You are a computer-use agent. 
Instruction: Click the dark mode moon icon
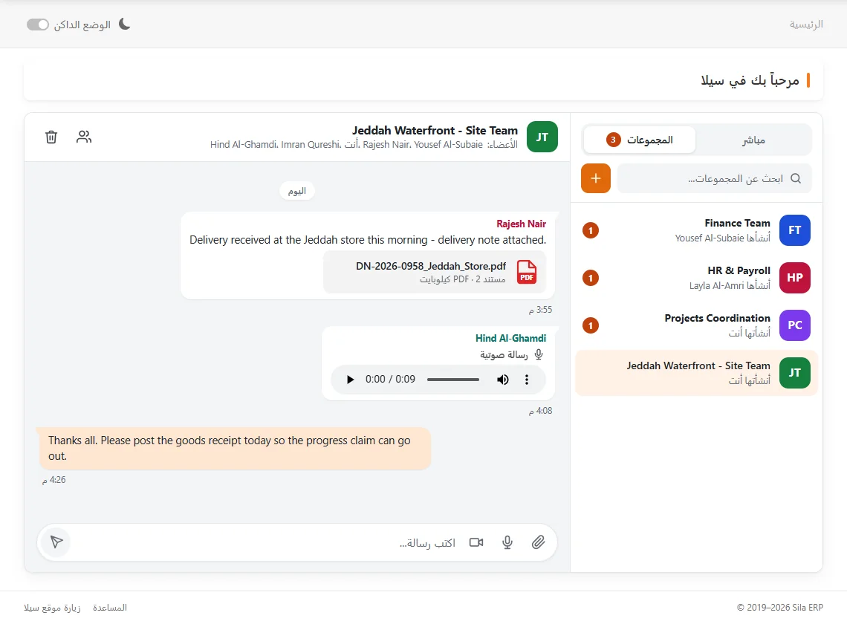pos(124,25)
